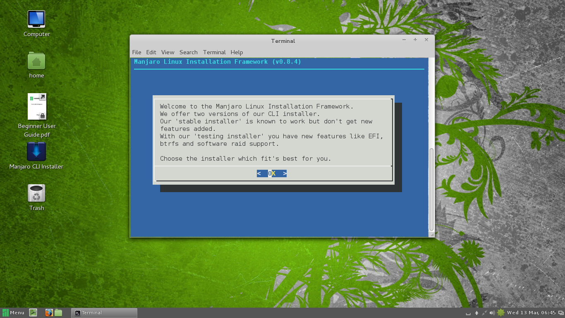Click the Terminal vertical scrollbar handle
565x318 pixels.
click(x=431, y=189)
